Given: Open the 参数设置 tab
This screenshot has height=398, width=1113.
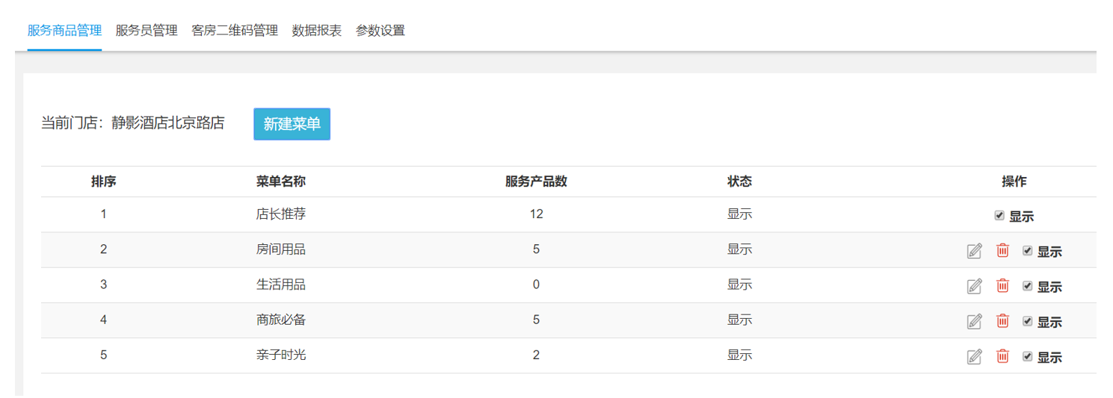Looking at the screenshot, I should click(380, 31).
